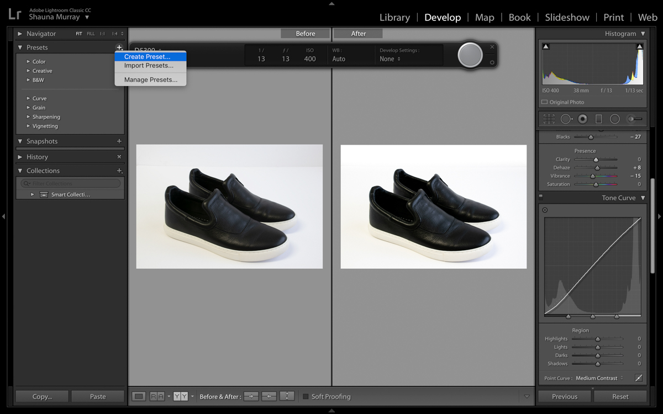
Task: Select the Graduated Filter tool
Action: tap(598, 119)
